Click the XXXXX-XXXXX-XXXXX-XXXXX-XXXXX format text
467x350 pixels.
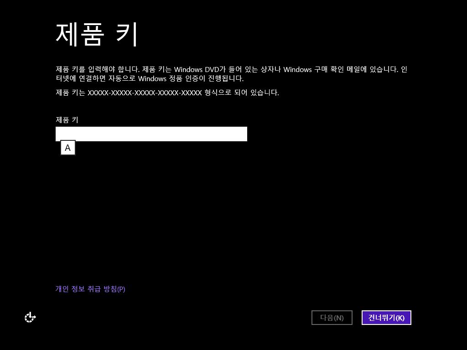[x=145, y=93]
